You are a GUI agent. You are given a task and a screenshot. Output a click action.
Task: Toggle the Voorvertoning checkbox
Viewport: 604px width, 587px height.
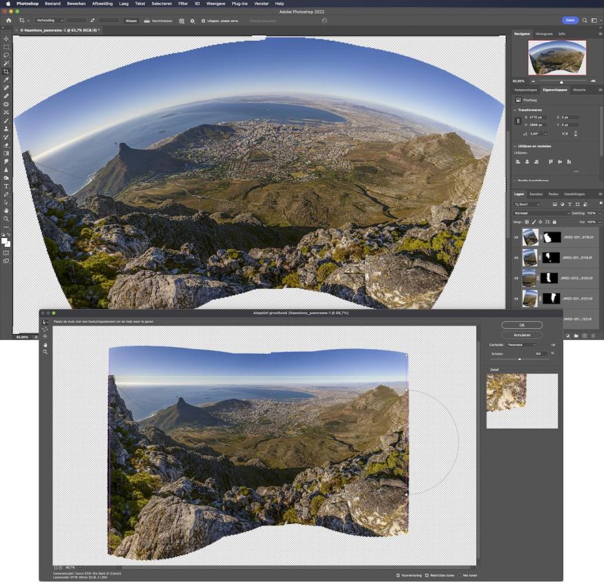click(398, 575)
